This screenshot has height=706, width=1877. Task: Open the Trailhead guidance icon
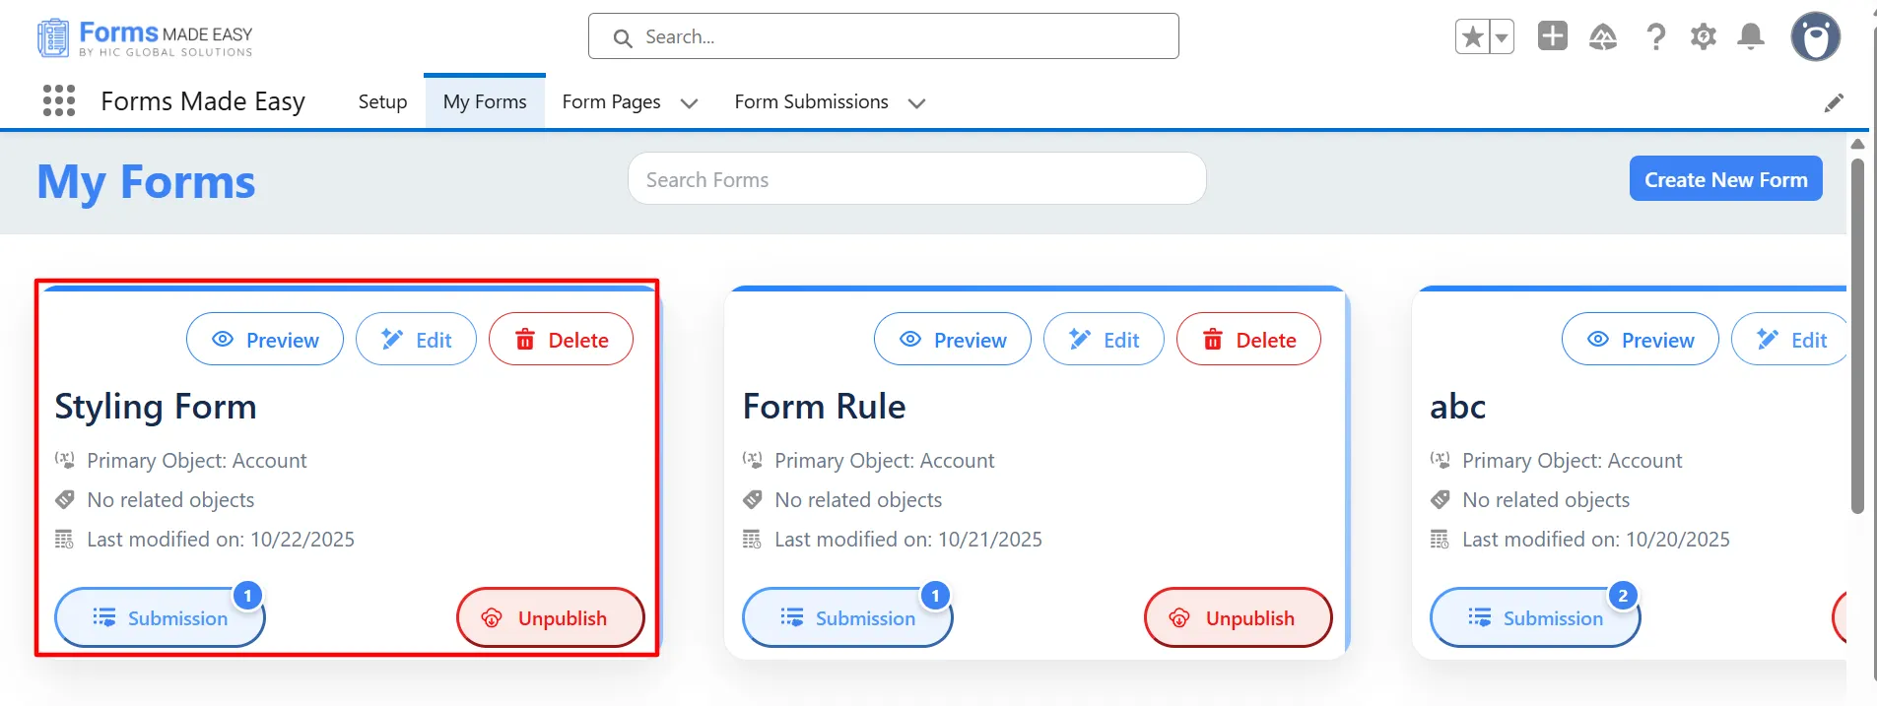[x=1603, y=37]
